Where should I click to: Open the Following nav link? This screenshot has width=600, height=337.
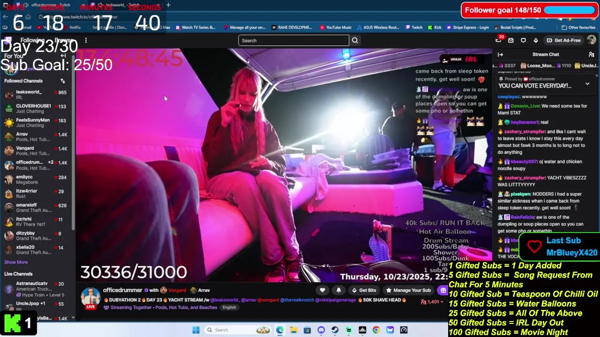click(32, 40)
